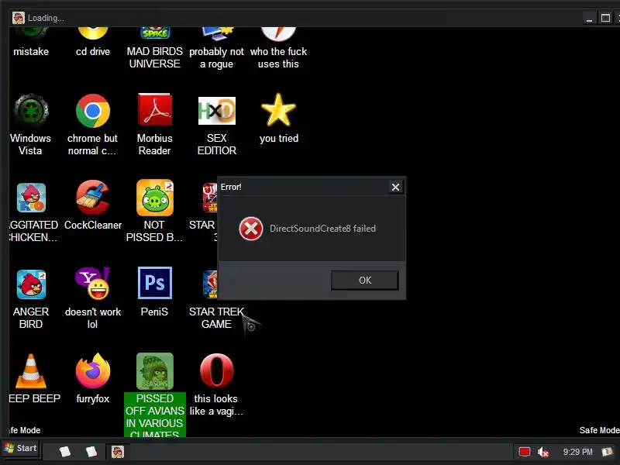Launch the 'chrome but normal c...' Chrome icon

pyautogui.click(x=92, y=111)
